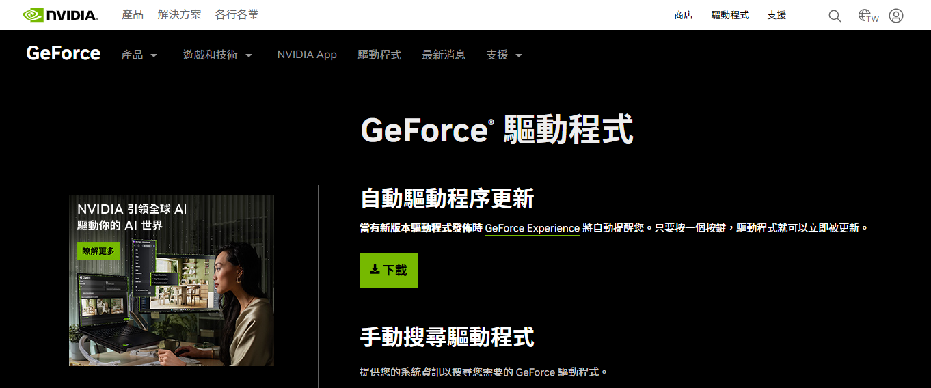Open 最新消息 in GeForce navigation
Viewport: 931px width, 388px height.
[x=444, y=55]
